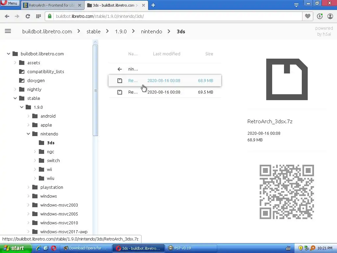The height and width of the screenshot is (253, 337).
Task: Sort files by Name column header
Action: coord(133,54)
